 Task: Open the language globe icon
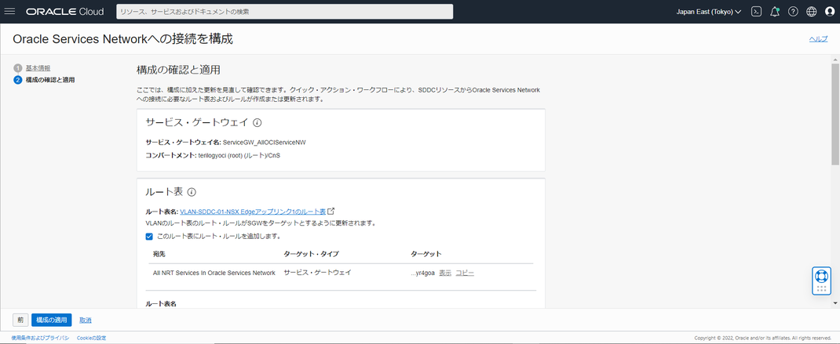point(812,11)
